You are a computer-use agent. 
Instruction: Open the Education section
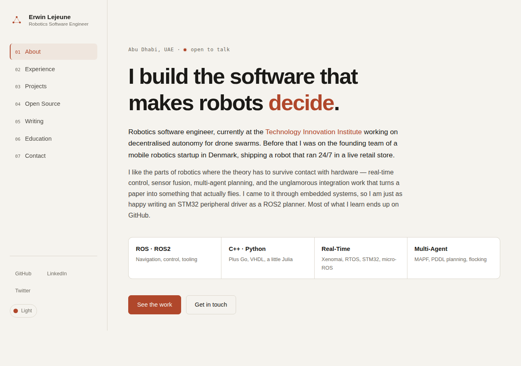(x=53, y=139)
